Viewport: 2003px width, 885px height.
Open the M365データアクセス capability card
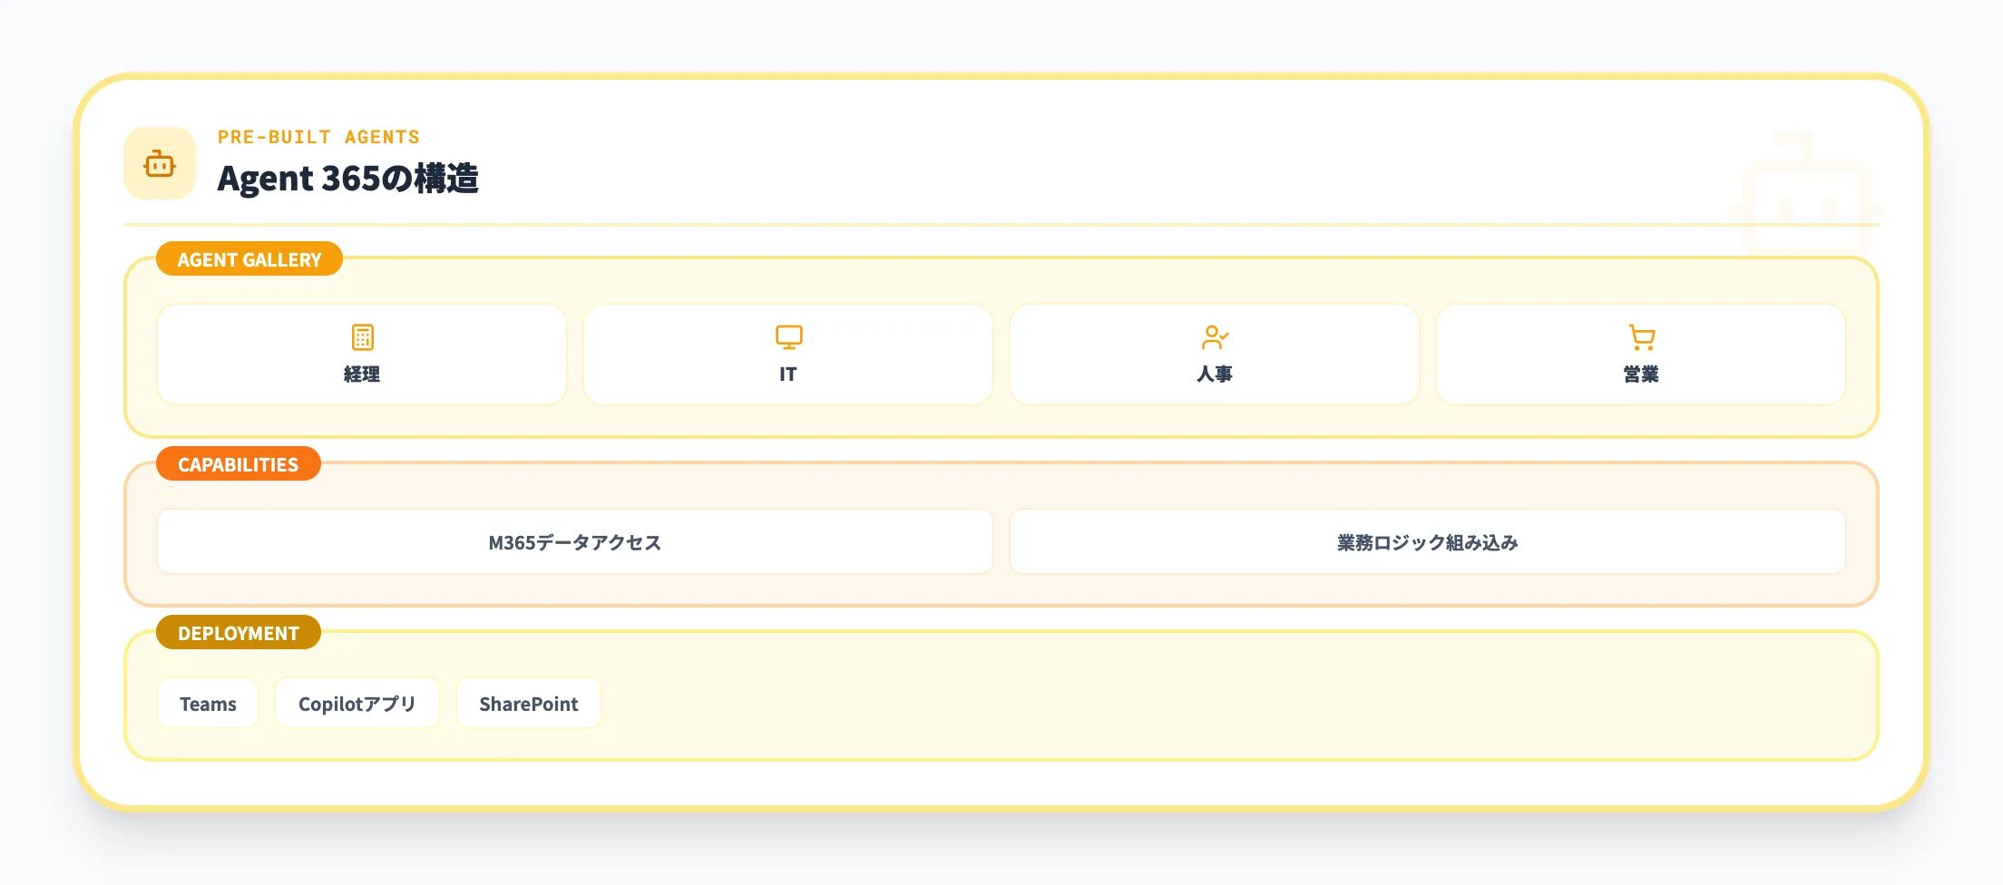click(x=574, y=542)
